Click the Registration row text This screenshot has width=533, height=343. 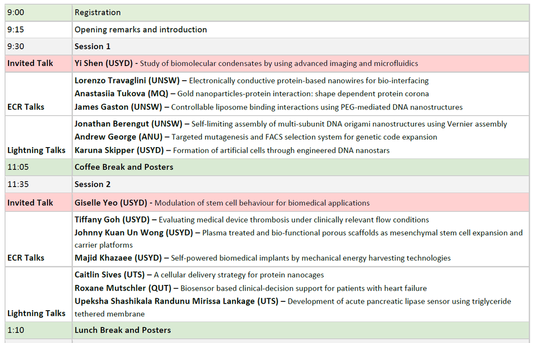tap(97, 12)
